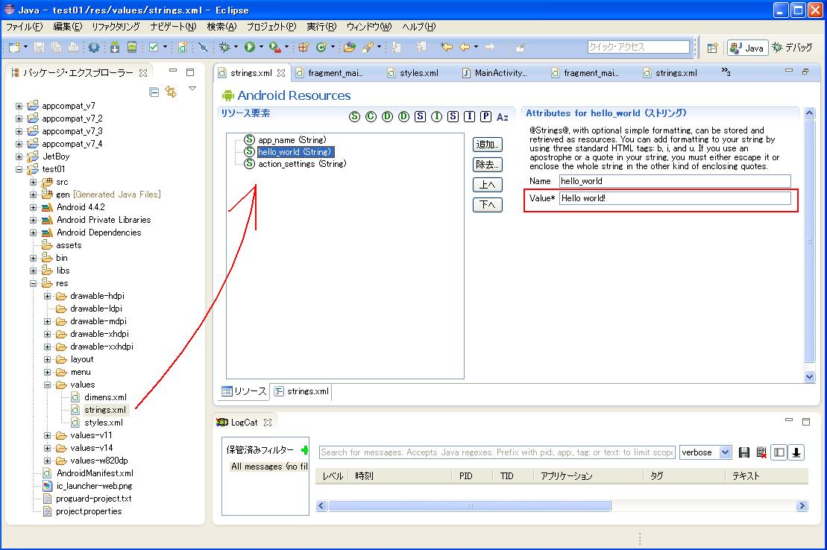The width and height of the screenshot is (827, 550).
Task: Click the LogCat message search field
Action: (x=497, y=452)
